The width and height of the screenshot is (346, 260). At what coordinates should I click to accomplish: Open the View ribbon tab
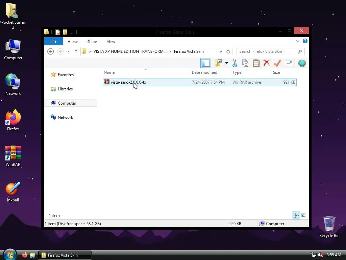pos(111,42)
